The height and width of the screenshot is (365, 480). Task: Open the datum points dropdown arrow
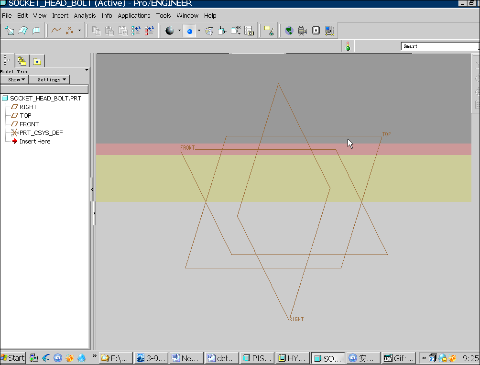[x=79, y=31]
